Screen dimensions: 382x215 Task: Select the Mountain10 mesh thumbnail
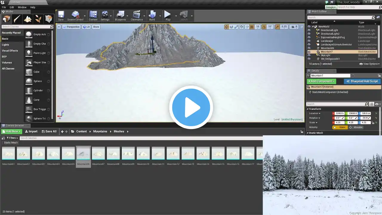coord(143,154)
